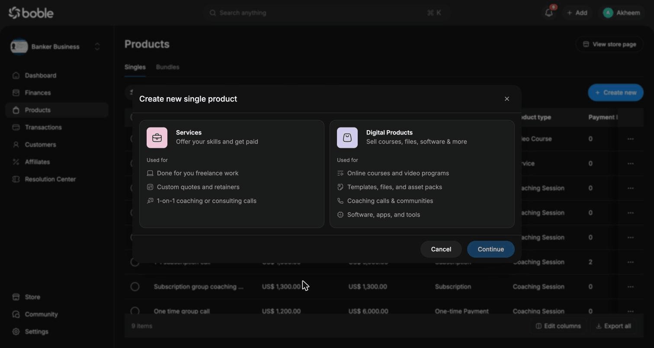This screenshot has height=348, width=654.
Task: Click the Affiliates percent icon
Action: tap(16, 162)
